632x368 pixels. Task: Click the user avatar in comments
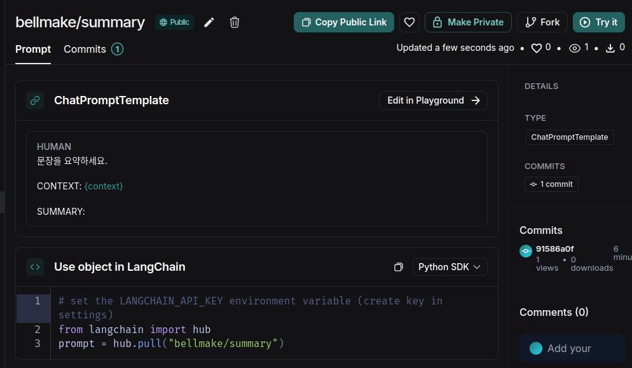[535, 348]
